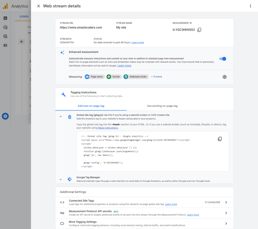Click the Additional Settings heading

tap(73, 192)
